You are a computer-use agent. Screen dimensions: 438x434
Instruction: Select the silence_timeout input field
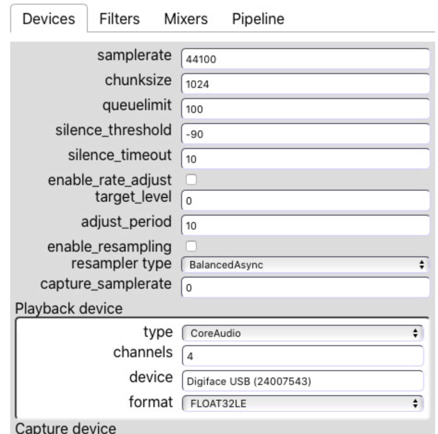[x=305, y=159]
